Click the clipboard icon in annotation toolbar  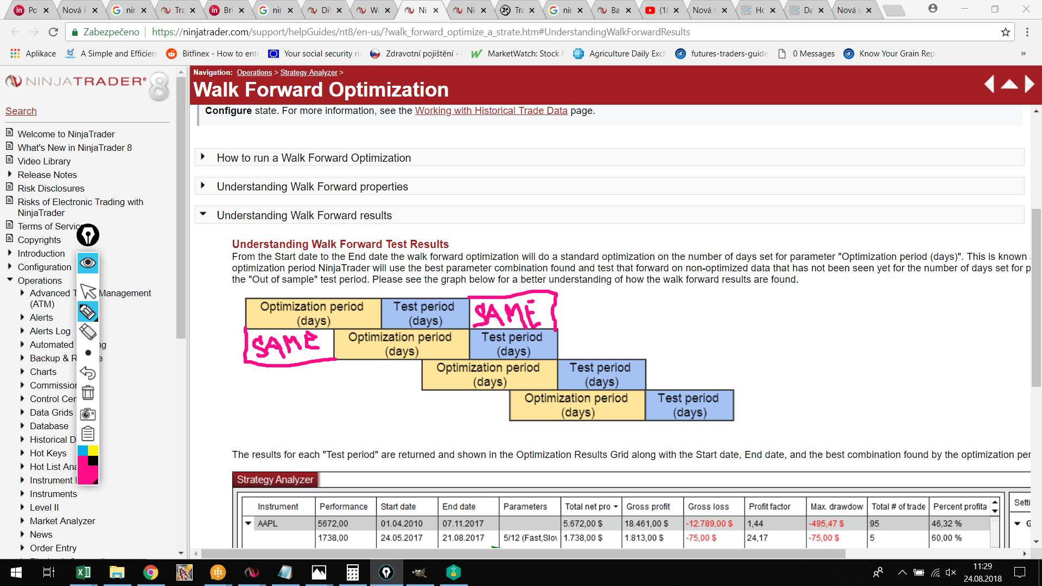[88, 434]
